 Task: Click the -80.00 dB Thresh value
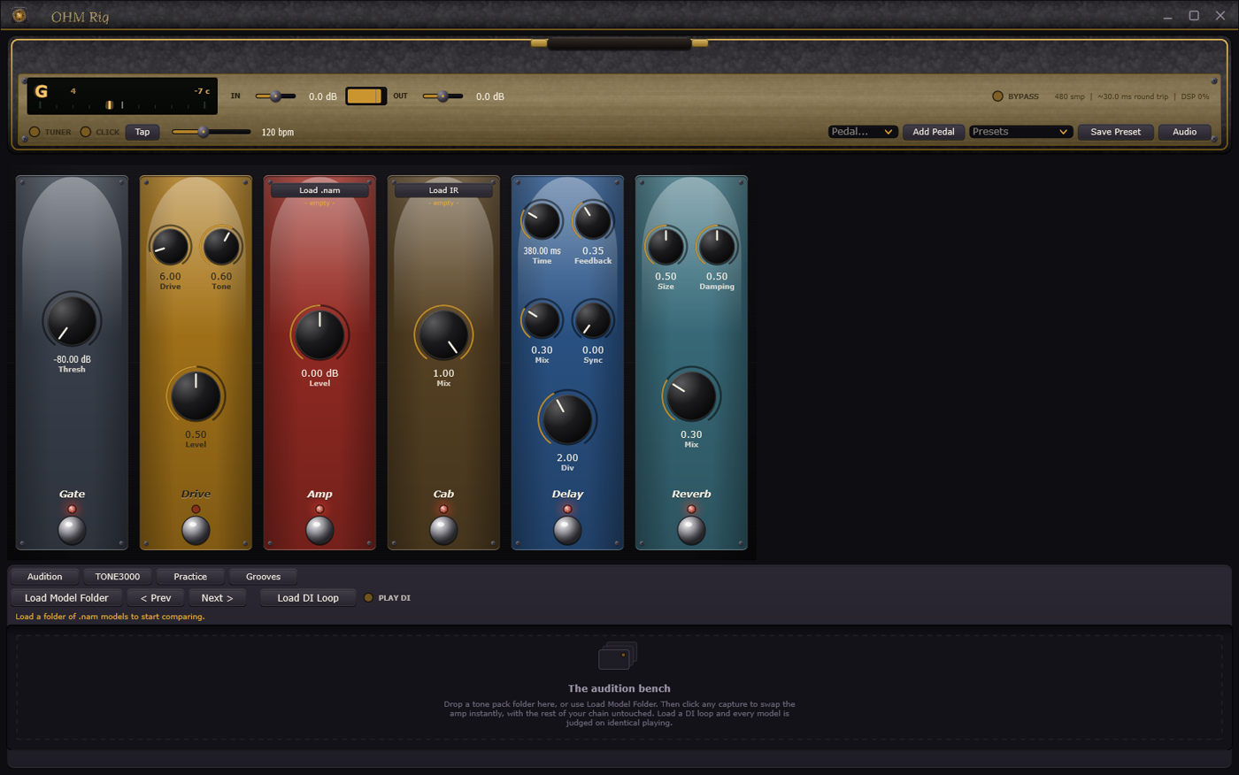pyautogui.click(x=72, y=359)
